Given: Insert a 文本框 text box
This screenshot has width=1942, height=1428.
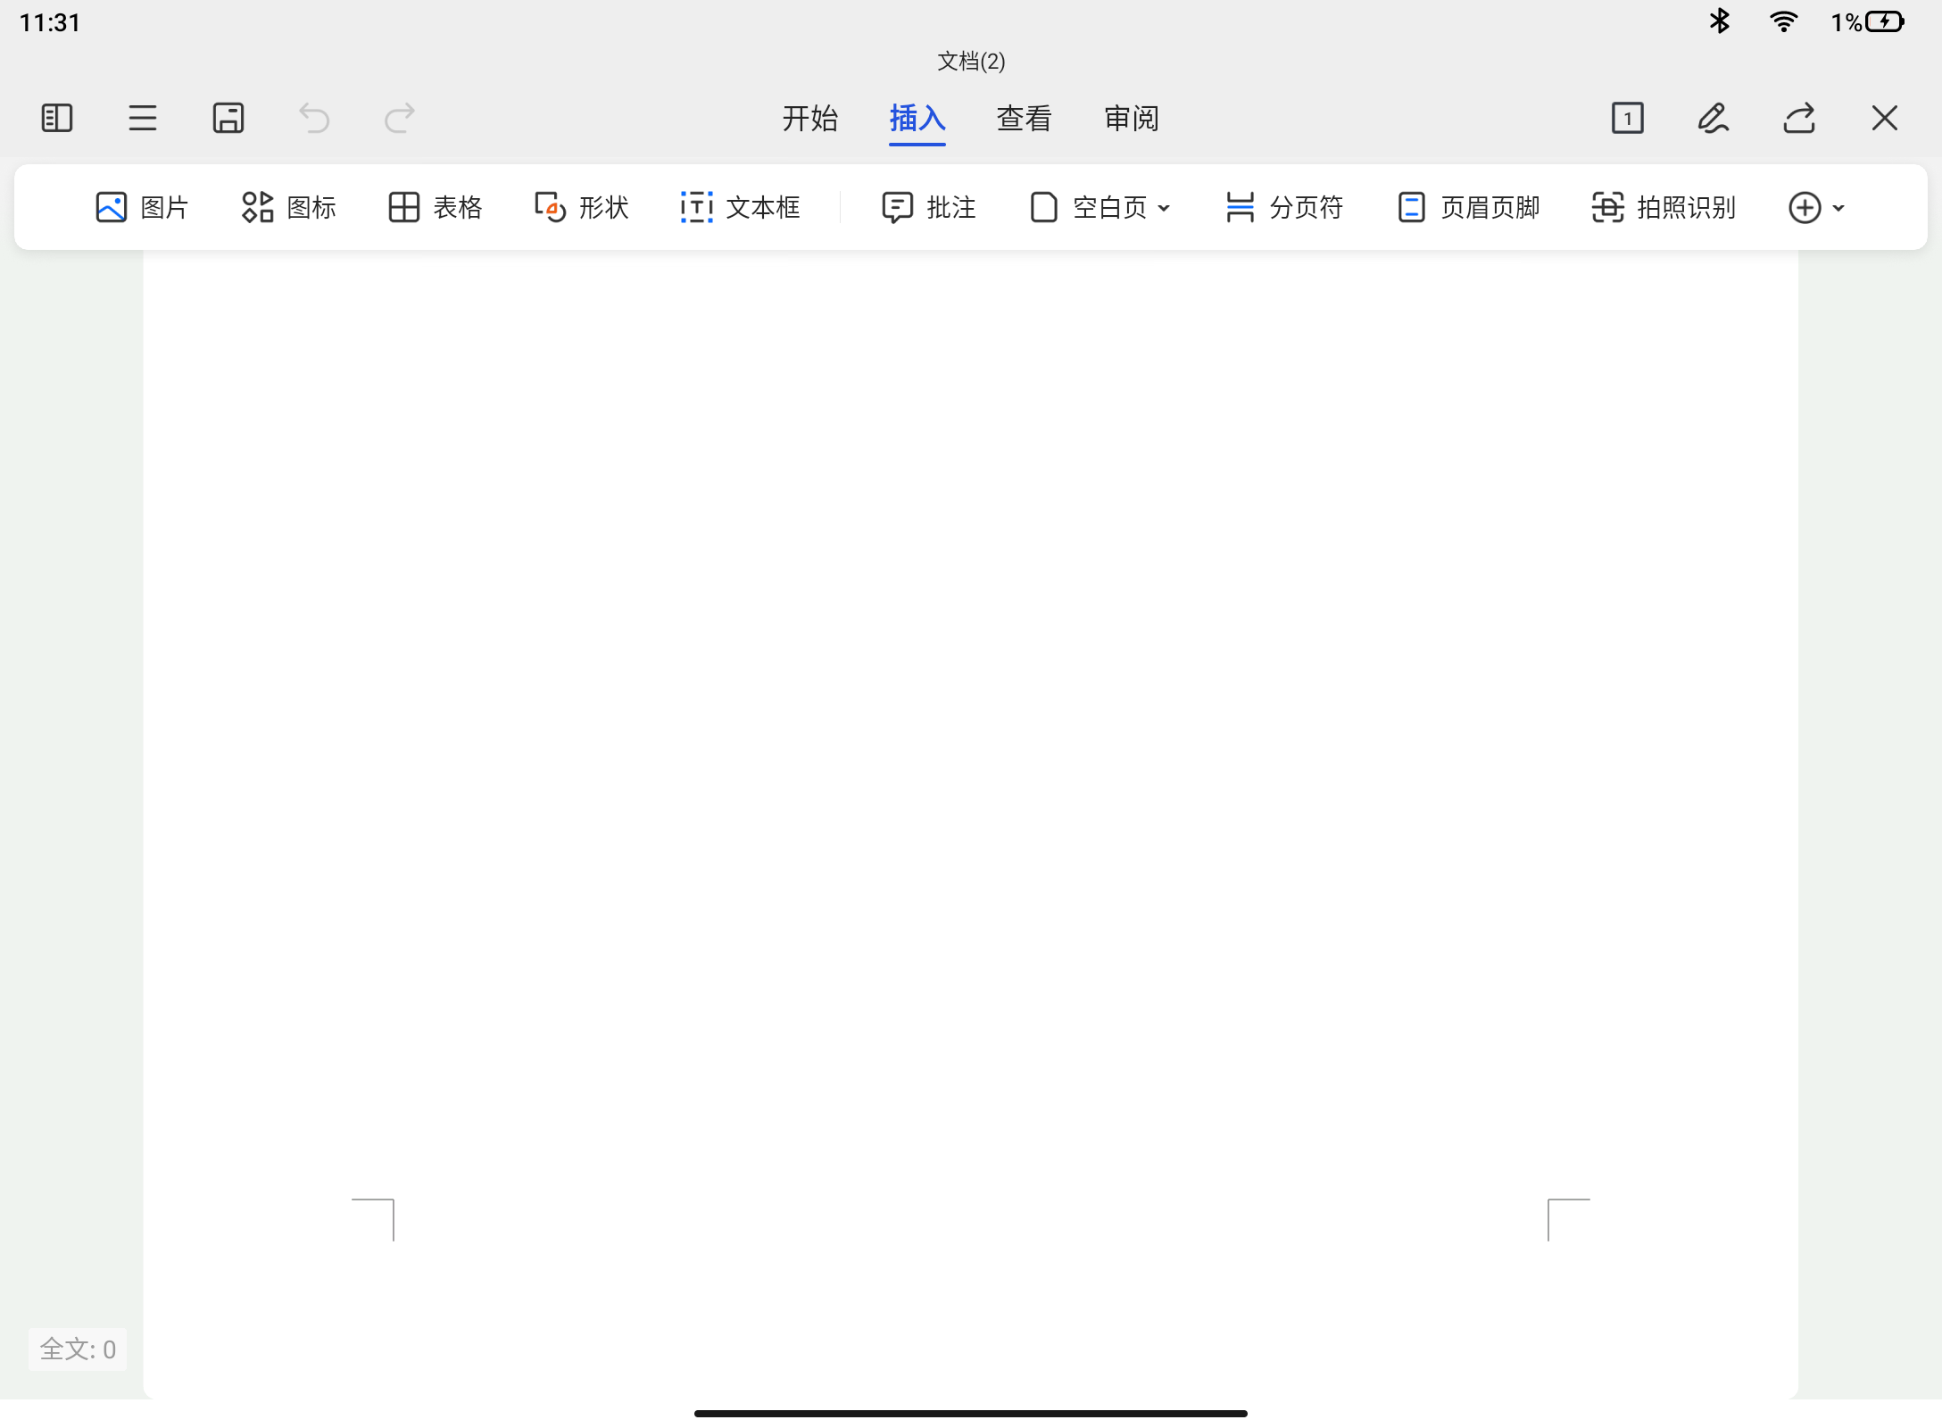Looking at the screenshot, I should click(740, 207).
